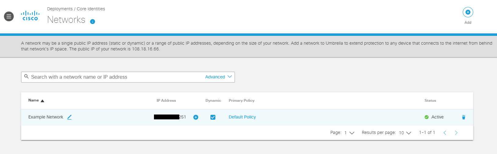Click the Core Identities breadcrumb
The height and width of the screenshot is (154, 497).
coord(91,9)
